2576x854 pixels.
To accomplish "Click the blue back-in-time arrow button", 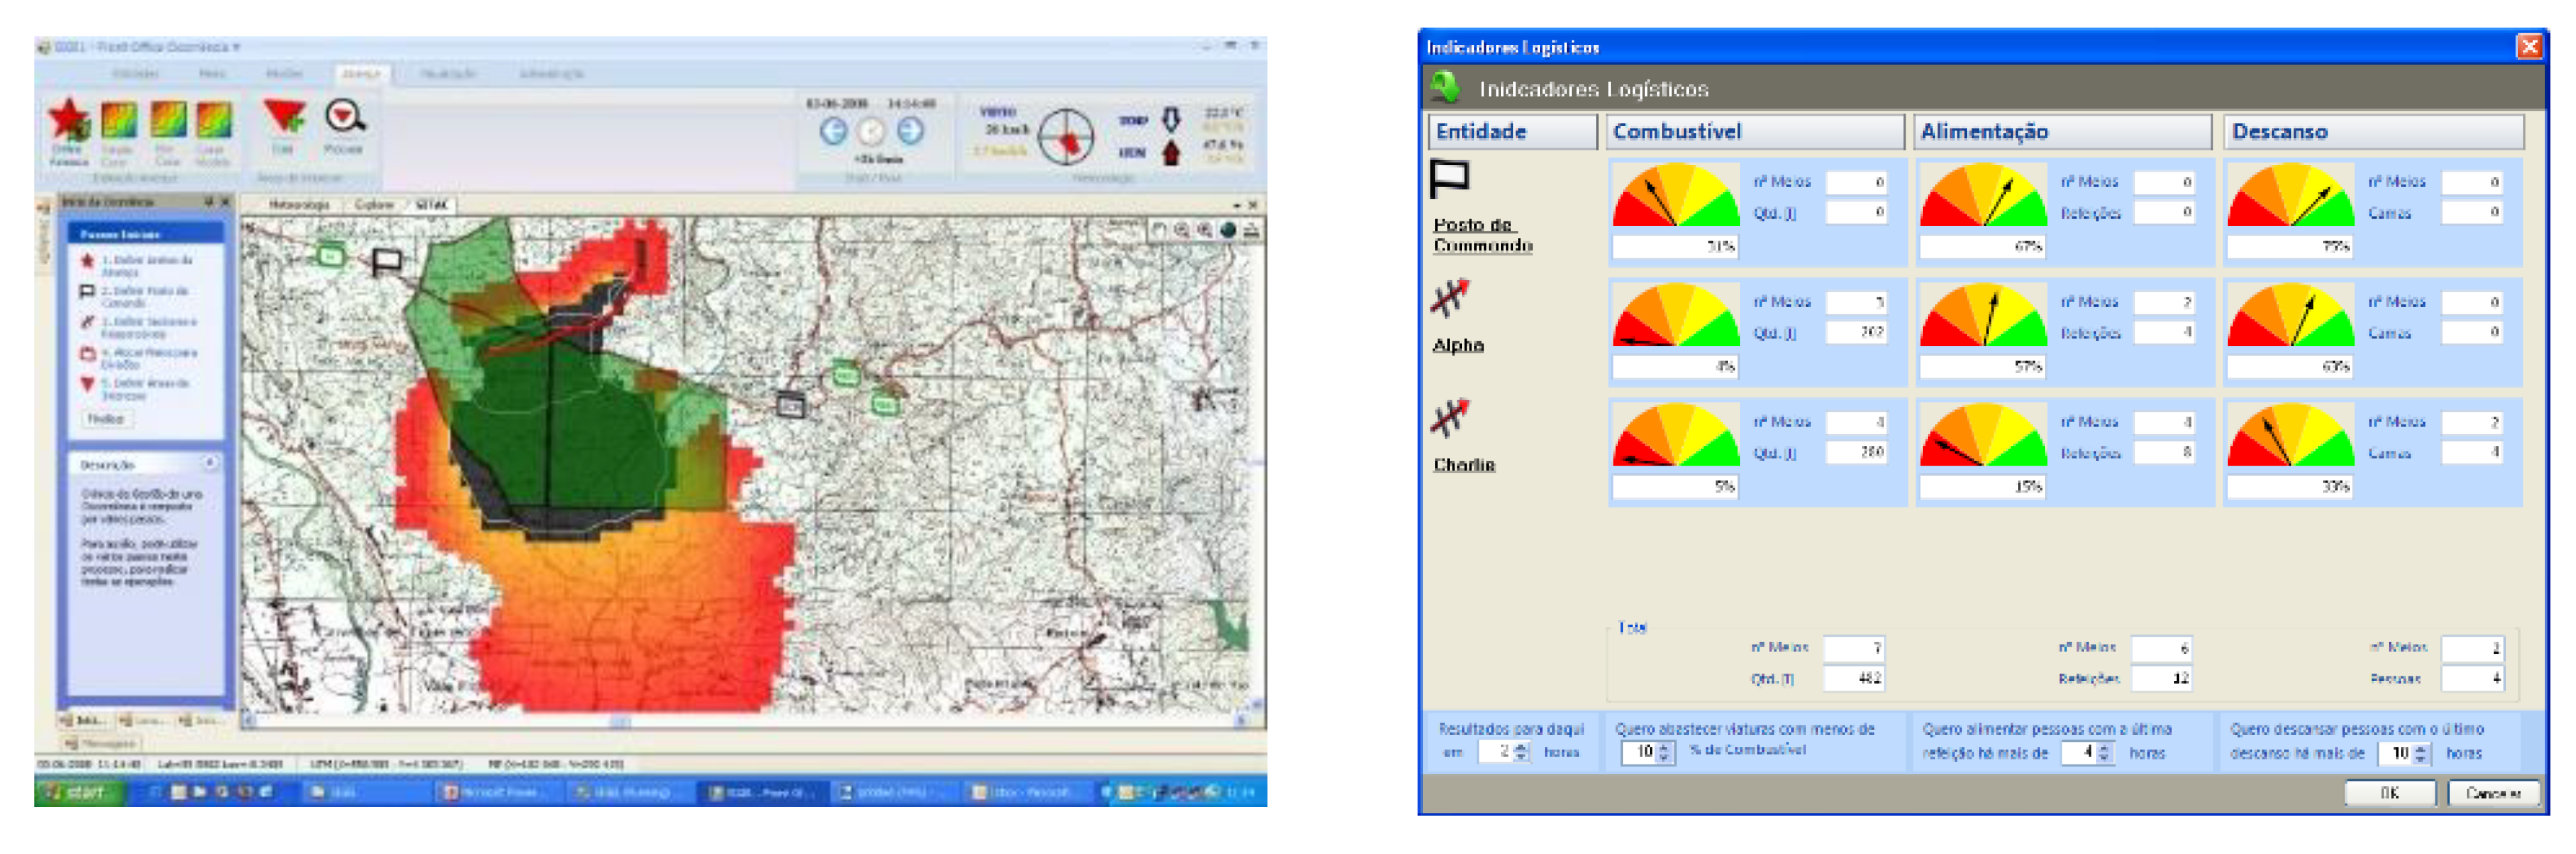I will tap(833, 131).
